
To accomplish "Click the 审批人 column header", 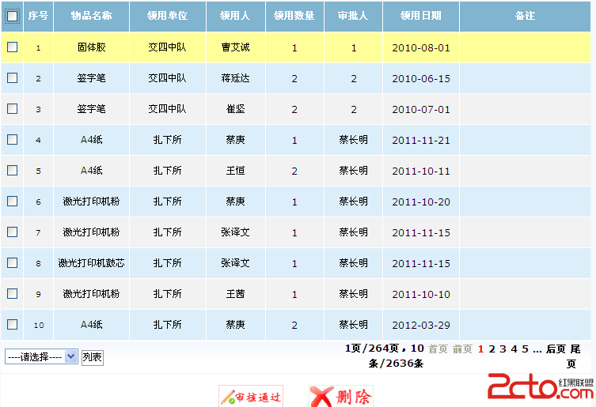I will coord(353,16).
